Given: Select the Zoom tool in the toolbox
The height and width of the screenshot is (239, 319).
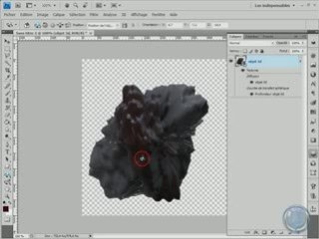Looking at the screenshot, I should [7, 197].
